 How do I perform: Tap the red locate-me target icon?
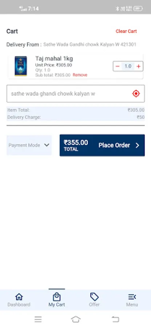click(x=136, y=94)
